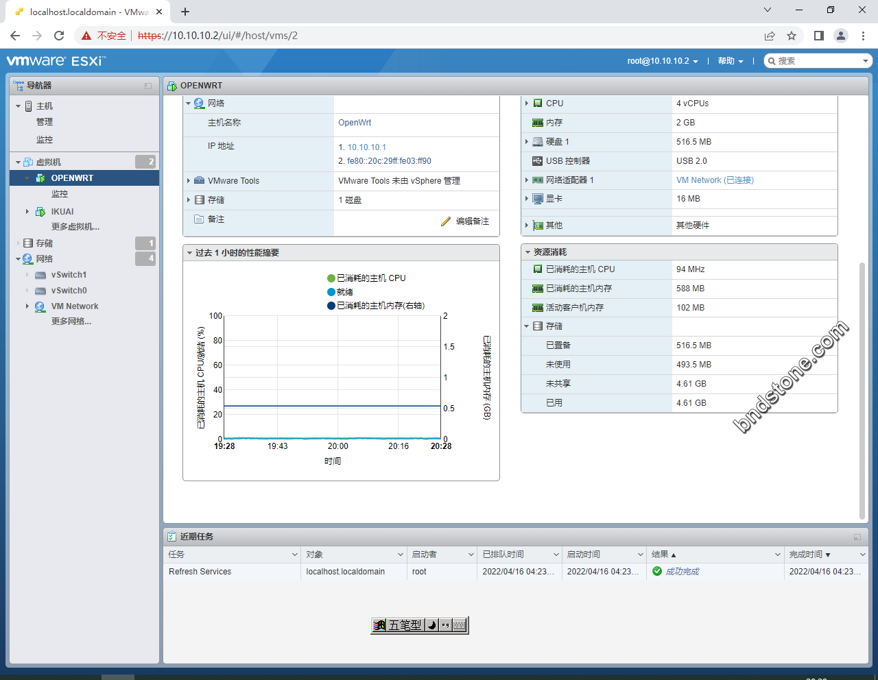Collapse the Resource consumption panel
This screenshot has width=878, height=680.
(x=527, y=252)
